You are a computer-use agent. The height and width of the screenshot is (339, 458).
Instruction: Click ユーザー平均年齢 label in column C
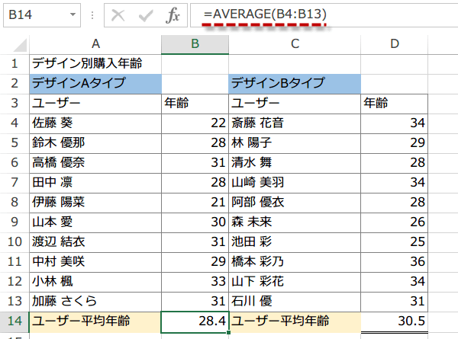(x=295, y=321)
